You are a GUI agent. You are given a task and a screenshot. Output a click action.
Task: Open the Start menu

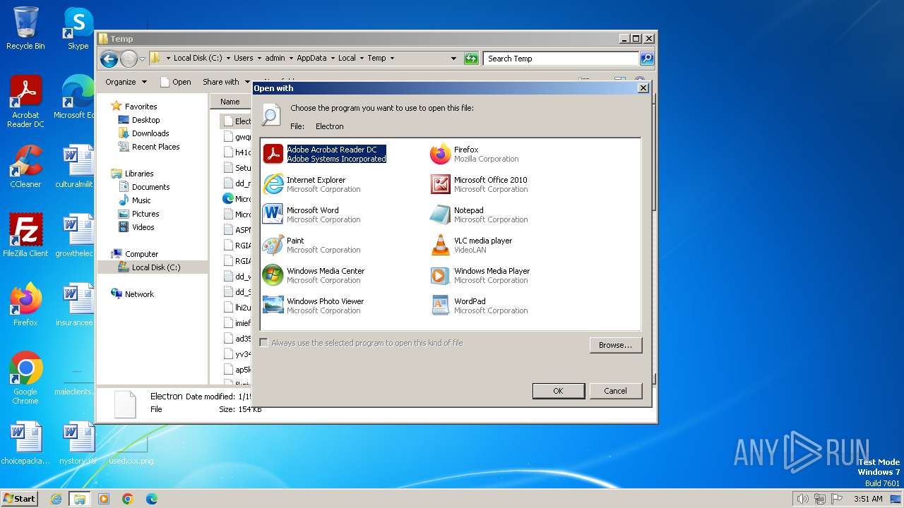(19, 499)
